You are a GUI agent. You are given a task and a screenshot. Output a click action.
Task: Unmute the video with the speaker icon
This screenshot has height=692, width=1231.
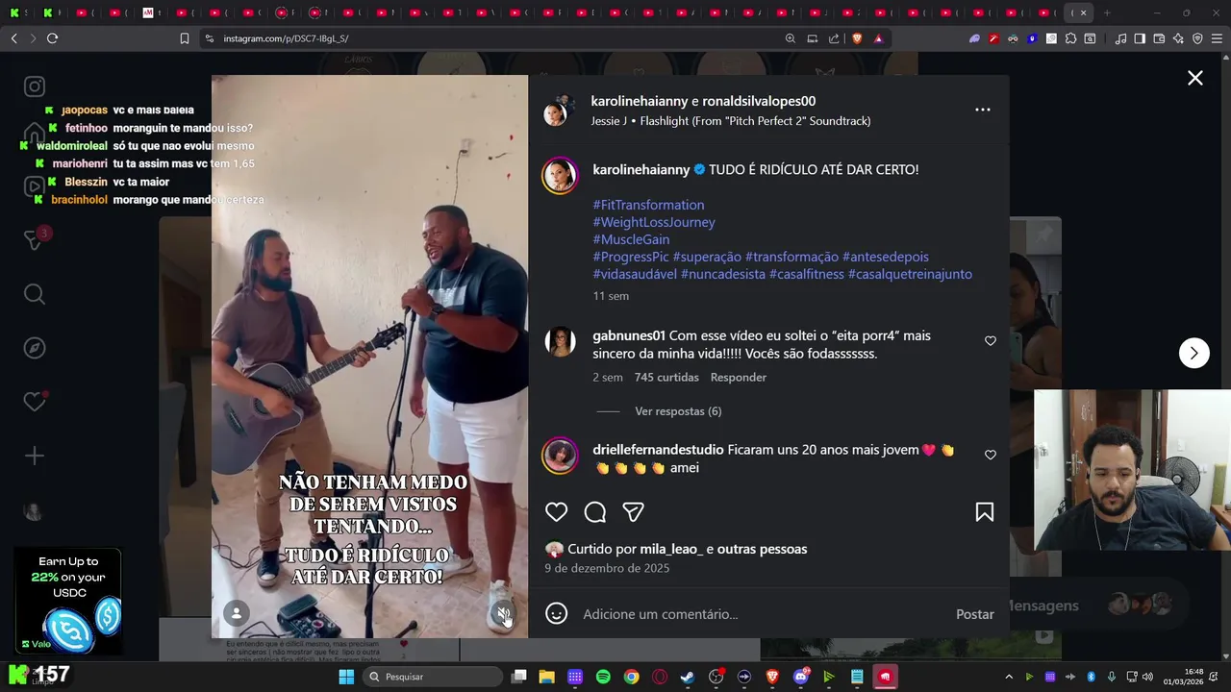click(503, 613)
